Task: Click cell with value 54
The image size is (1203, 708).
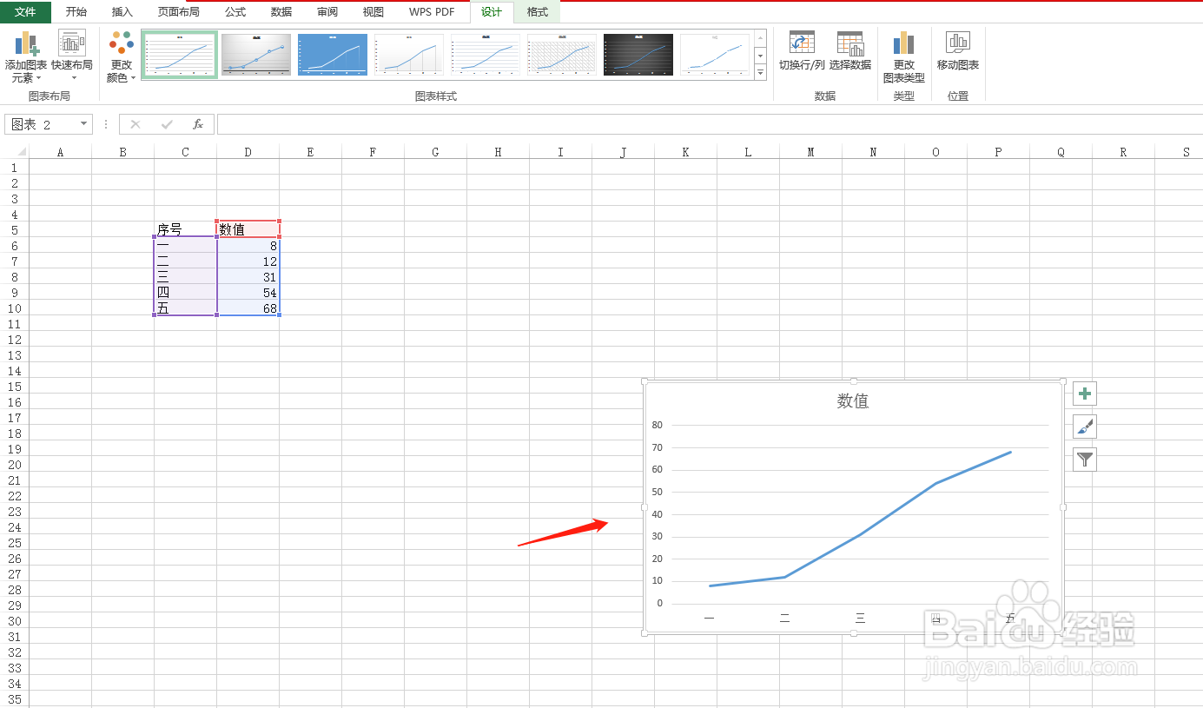Action: click(x=248, y=293)
